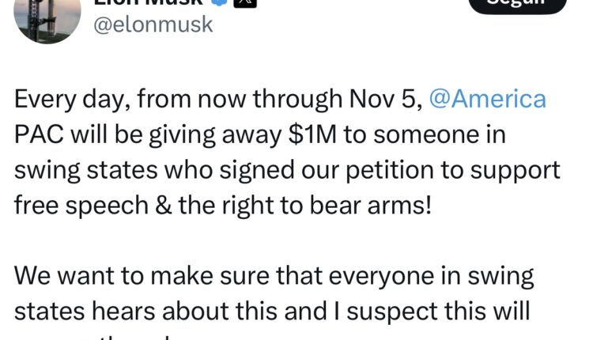
Task: Click the word 'PAC' in the tweet
Action: [x=37, y=134]
